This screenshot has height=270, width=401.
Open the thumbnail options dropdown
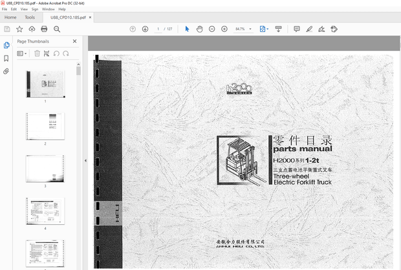coord(22,54)
